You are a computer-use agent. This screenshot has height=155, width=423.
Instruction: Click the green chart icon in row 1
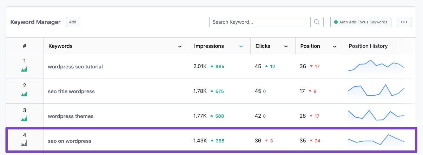coord(24,69)
